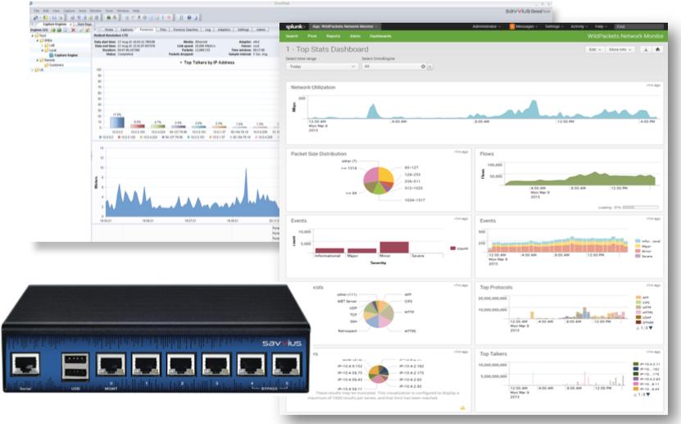The image size is (681, 424).
Task: Collapse the Root node in engines tree
Action: click(x=33, y=35)
